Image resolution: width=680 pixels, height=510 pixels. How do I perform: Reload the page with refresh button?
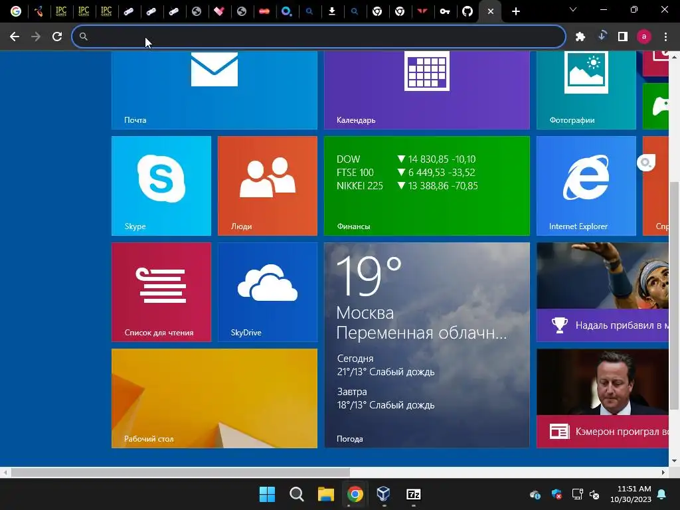[x=57, y=37]
